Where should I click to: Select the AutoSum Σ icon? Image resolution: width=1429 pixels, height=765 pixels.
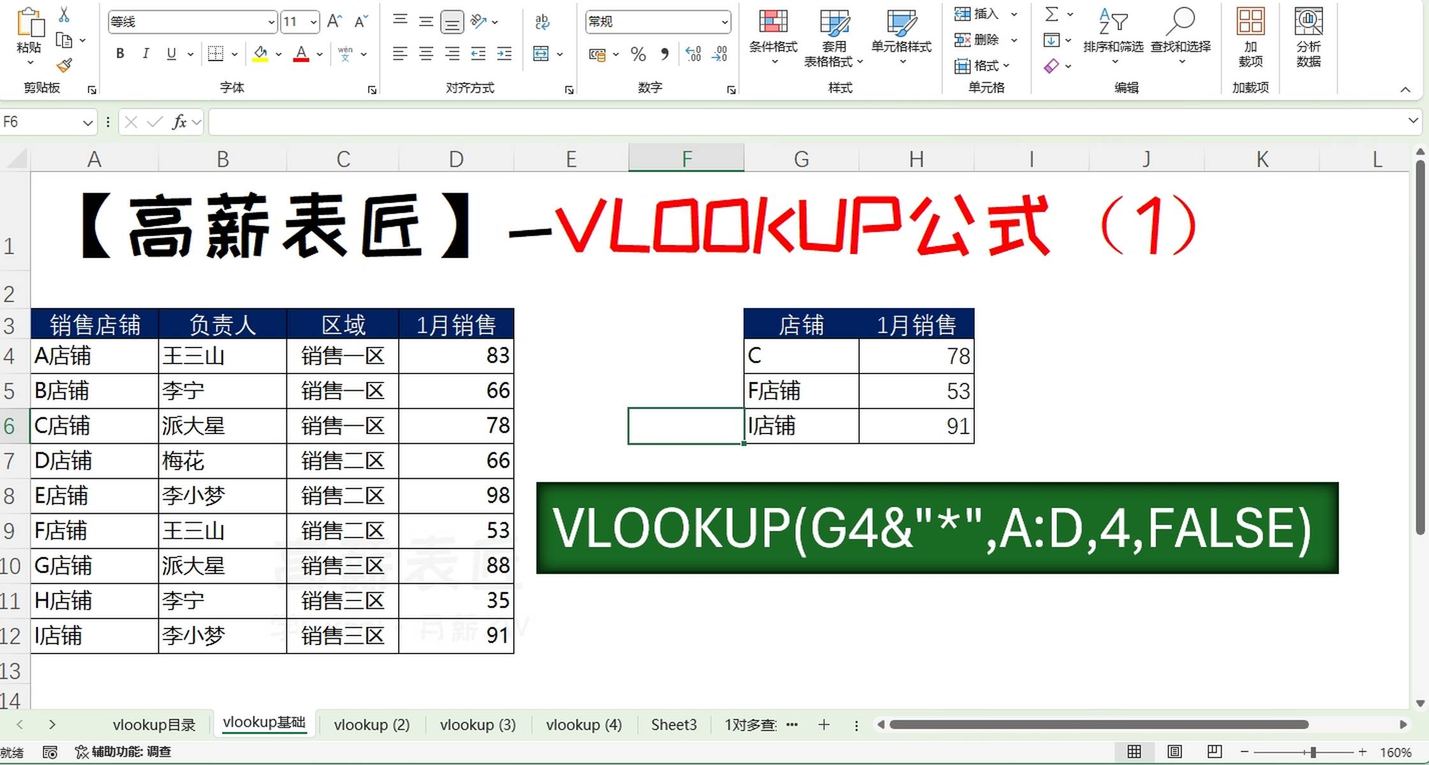pos(1052,13)
